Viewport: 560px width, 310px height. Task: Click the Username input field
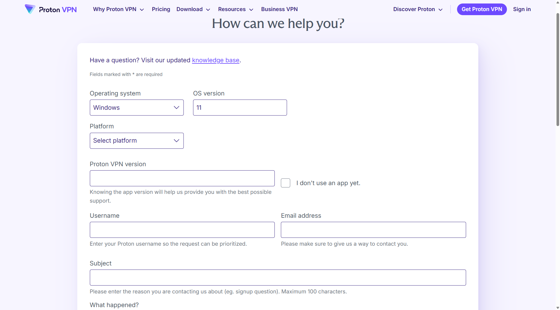tap(182, 230)
